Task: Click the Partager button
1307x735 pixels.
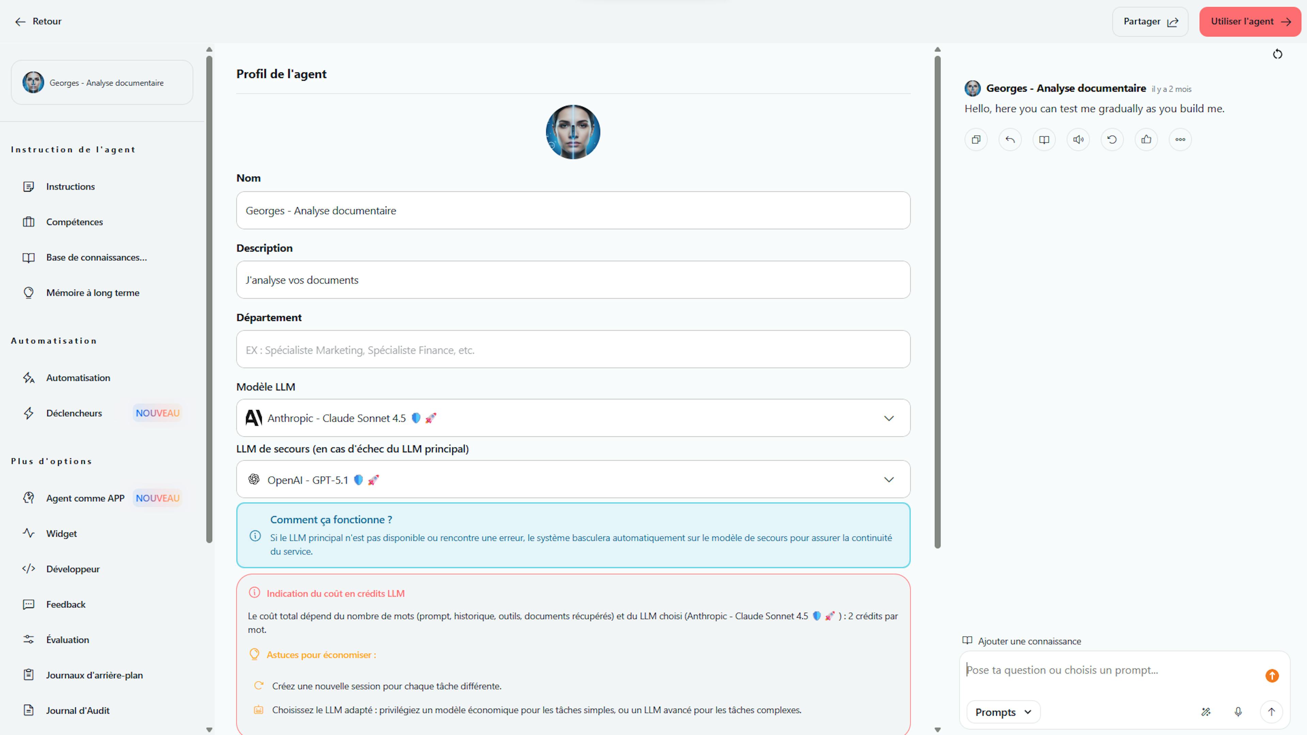Action: click(1150, 21)
